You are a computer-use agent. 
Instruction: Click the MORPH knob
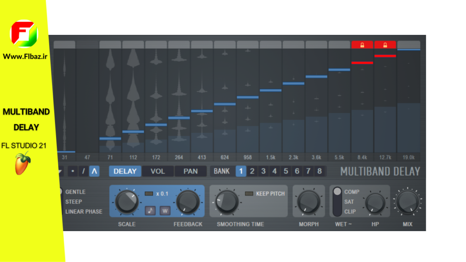pyautogui.click(x=309, y=202)
